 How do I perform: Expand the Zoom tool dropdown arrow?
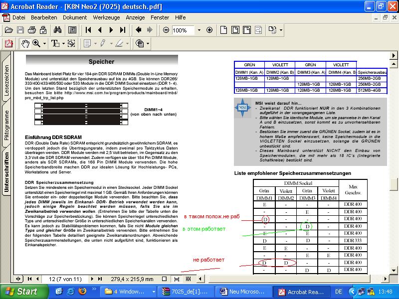click(x=44, y=43)
